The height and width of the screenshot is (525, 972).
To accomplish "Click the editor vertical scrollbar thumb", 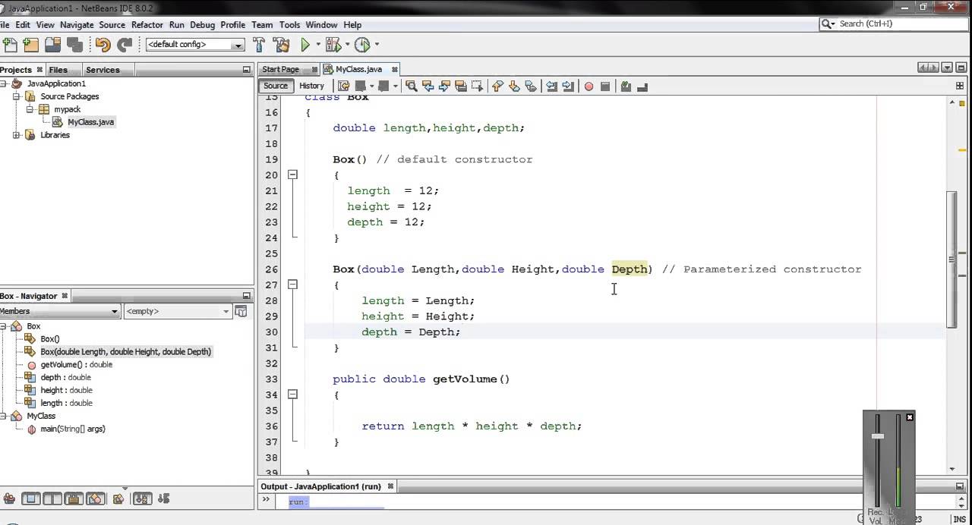I will point(951,259).
